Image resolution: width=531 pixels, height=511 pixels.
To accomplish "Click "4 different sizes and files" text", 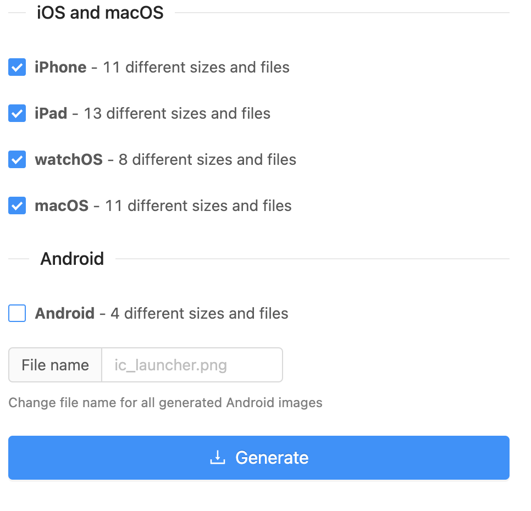I will (200, 313).
